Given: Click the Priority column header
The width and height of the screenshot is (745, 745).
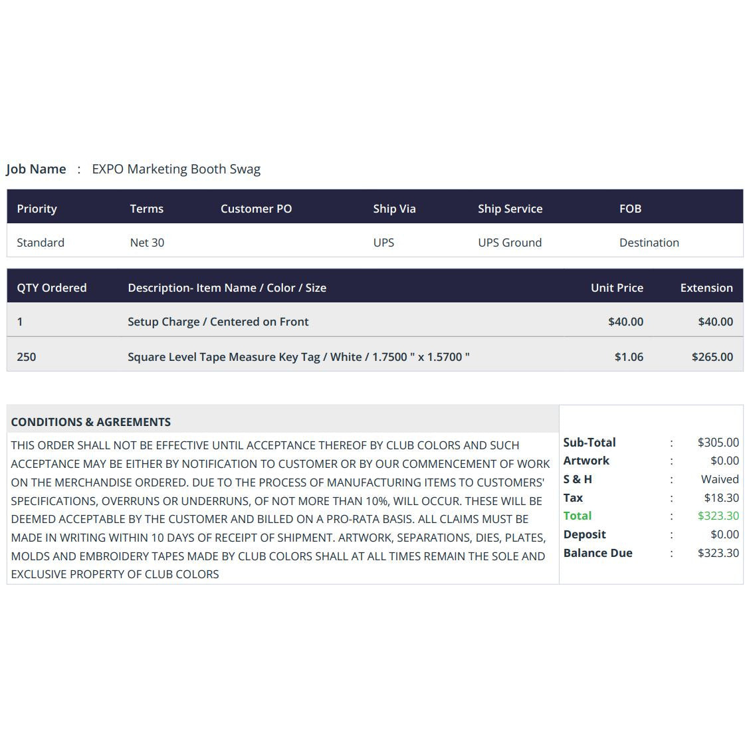Looking at the screenshot, I should 37,209.
